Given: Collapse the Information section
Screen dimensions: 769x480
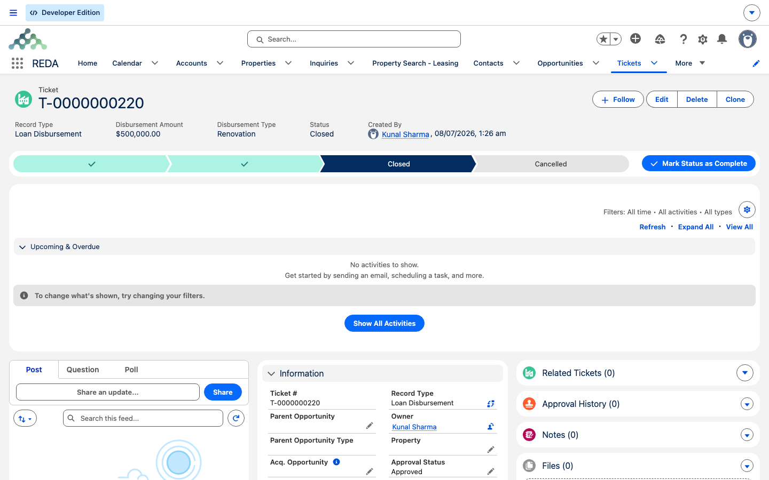Looking at the screenshot, I should (271, 374).
